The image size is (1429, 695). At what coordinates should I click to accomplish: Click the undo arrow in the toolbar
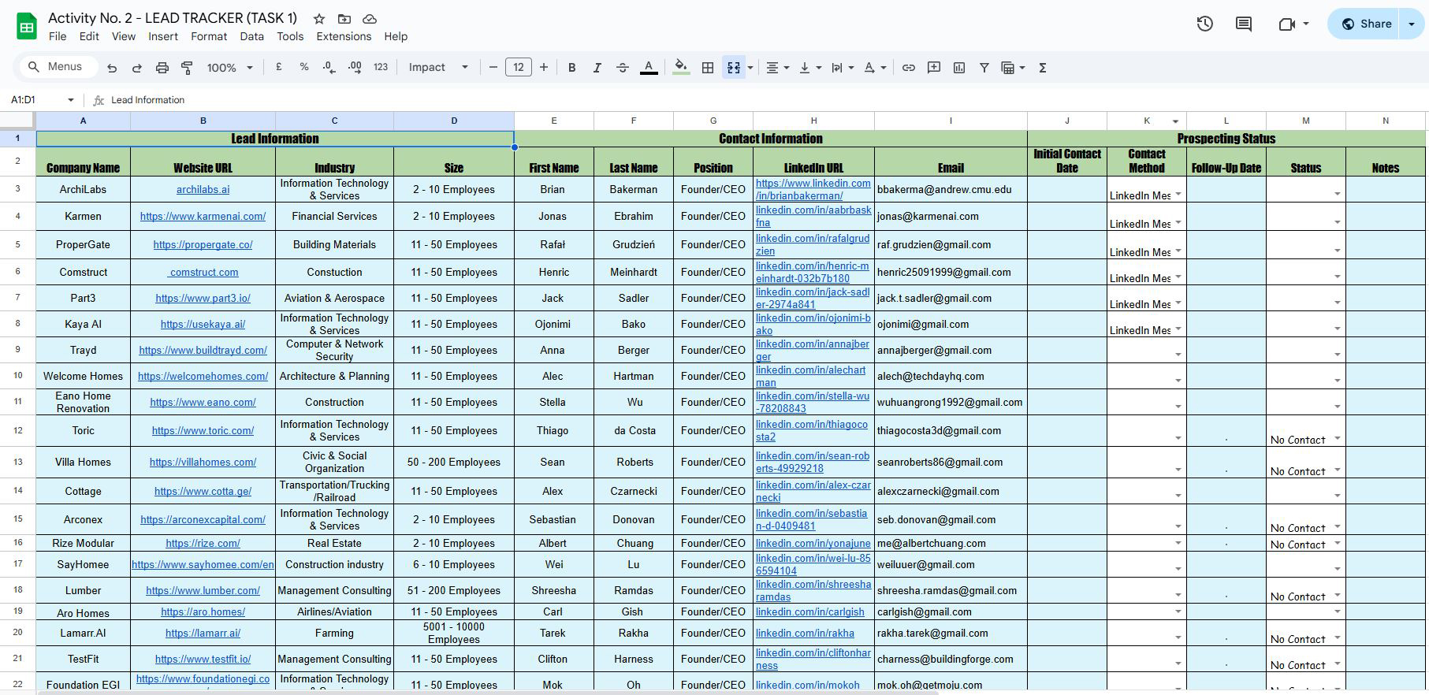(112, 68)
